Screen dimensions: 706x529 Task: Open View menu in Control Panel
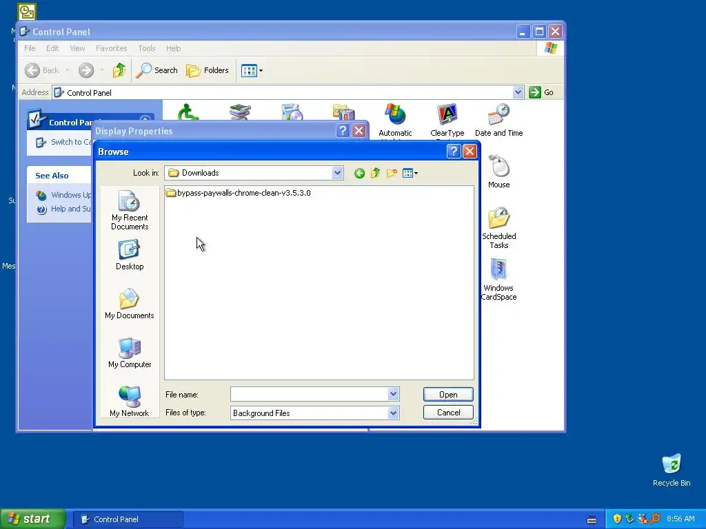pyautogui.click(x=77, y=48)
